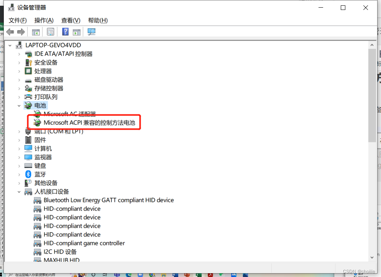Select Microsoft ACPI 兼容的控制方法电池 entry
This screenshot has width=381, height=277.
pos(89,123)
